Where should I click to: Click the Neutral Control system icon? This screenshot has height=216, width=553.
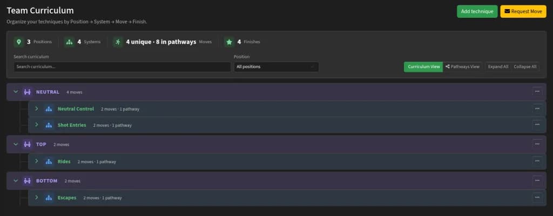coord(49,109)
